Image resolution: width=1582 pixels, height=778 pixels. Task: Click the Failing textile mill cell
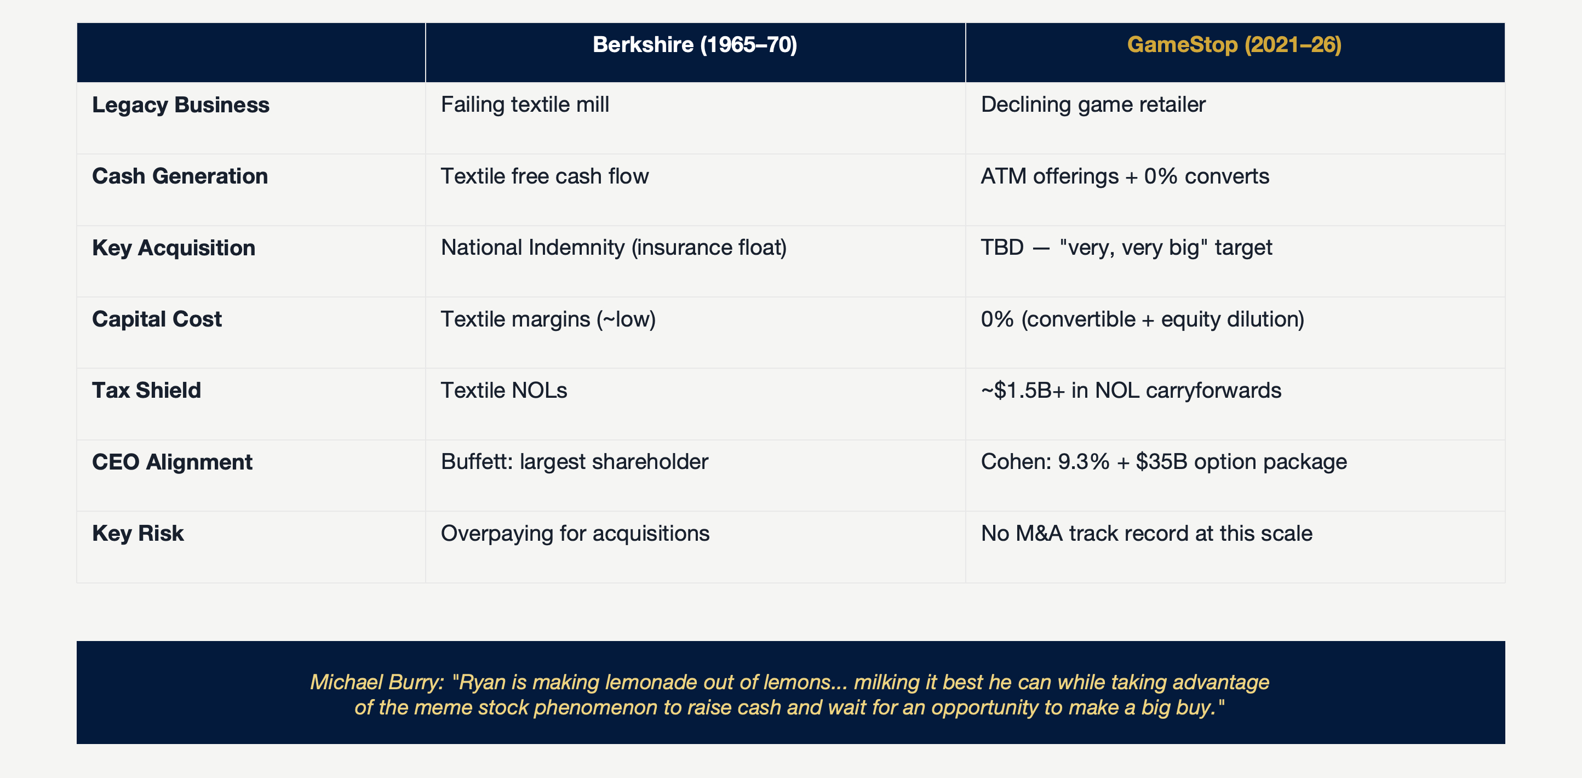pyautogui.click(x=525, y=105)
